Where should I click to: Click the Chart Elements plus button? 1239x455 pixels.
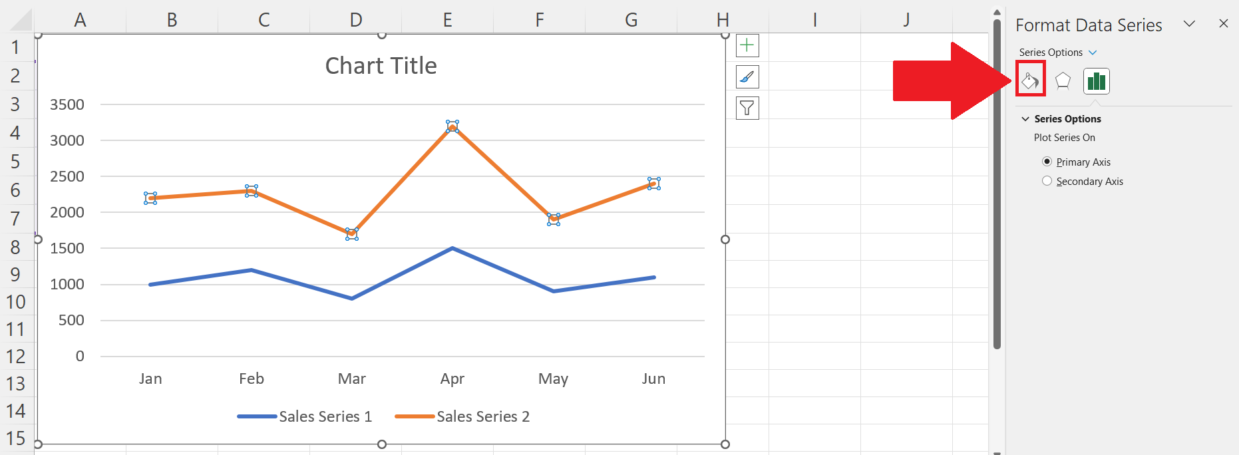point(747,46)
